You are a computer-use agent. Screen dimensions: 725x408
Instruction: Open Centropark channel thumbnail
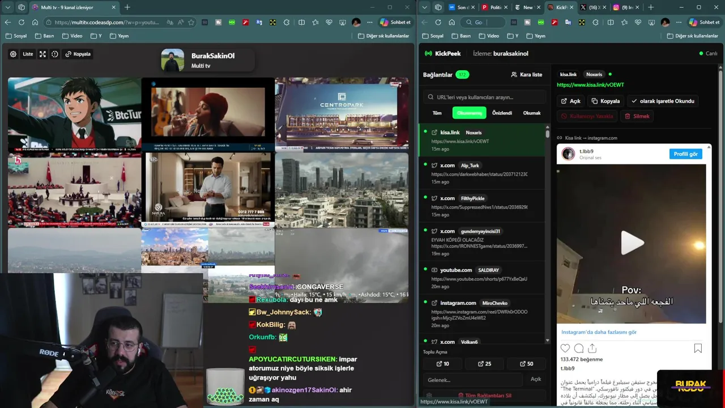[x=342, y=114]
